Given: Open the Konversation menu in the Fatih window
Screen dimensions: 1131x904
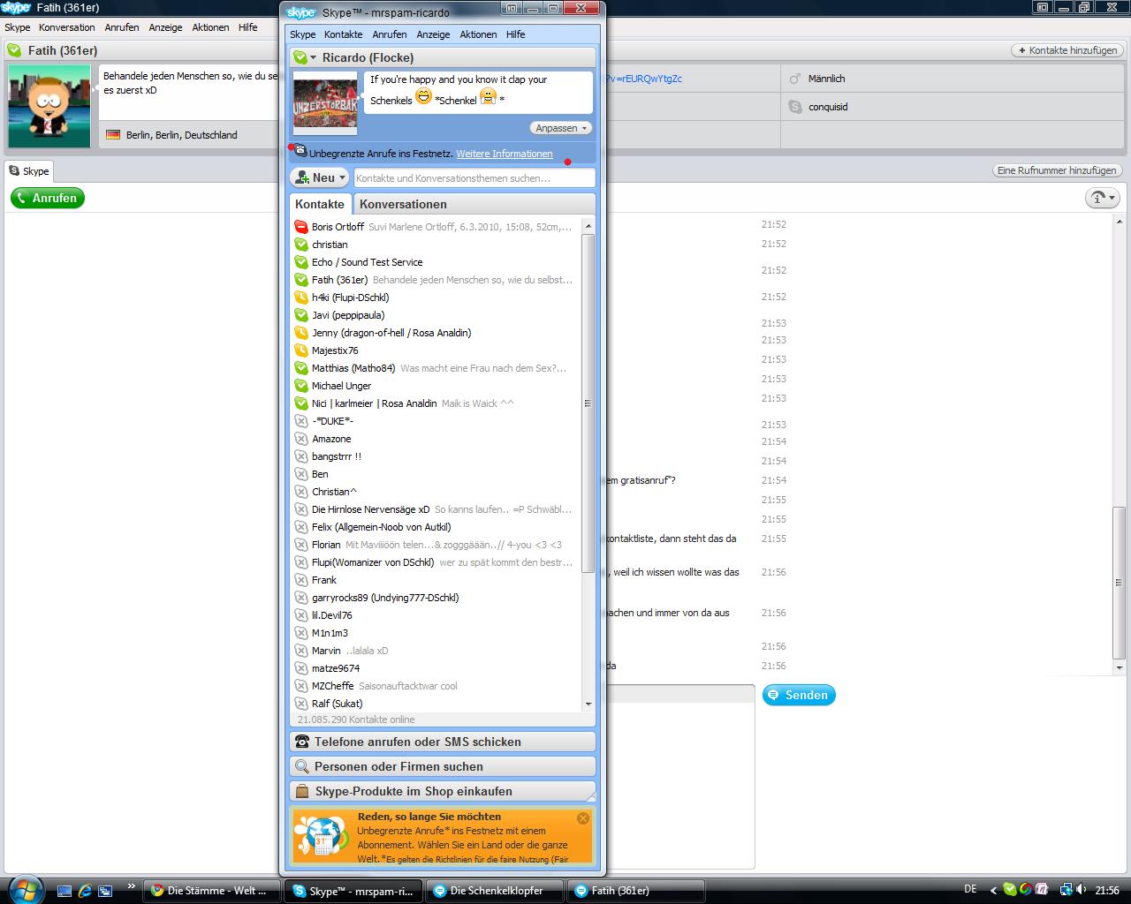Looking at the screenshot, I should pyautogui.click(x=67, y=27).
